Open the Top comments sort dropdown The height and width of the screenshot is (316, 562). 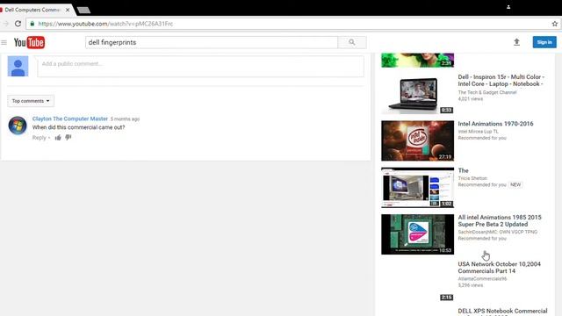[31, 101]
